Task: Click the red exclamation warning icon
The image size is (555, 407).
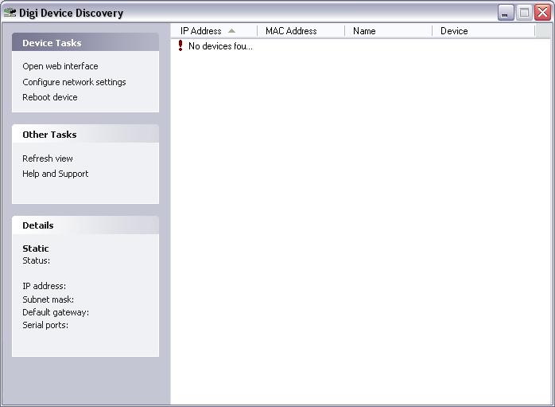Action: (180, 46)
